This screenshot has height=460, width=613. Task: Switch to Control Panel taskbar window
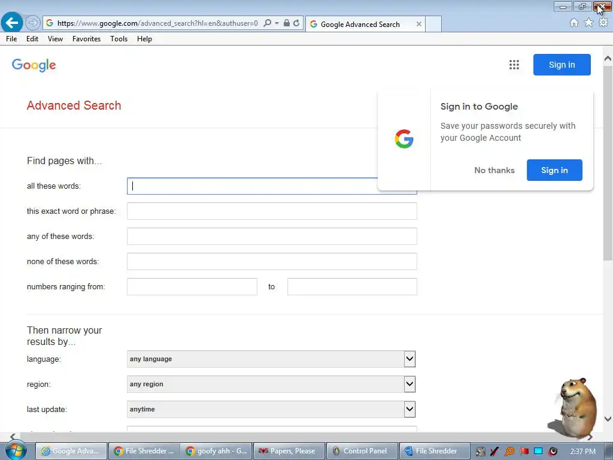362,451
